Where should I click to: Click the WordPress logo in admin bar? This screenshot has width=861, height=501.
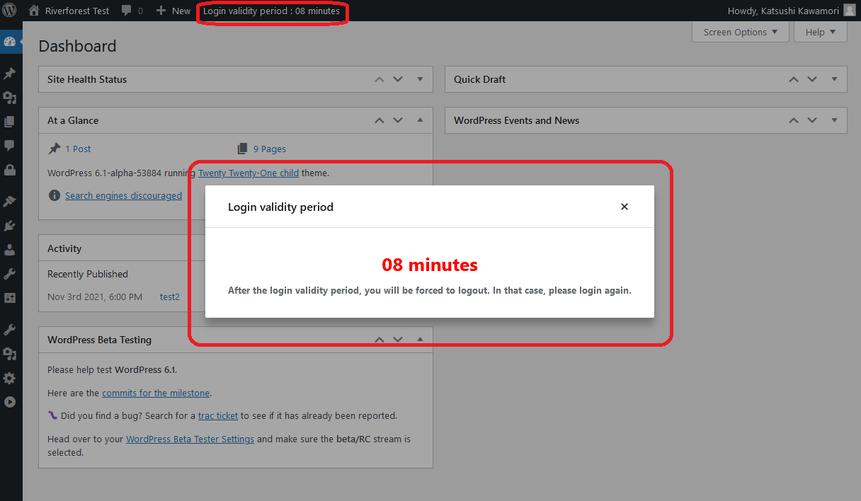click(x=11, y=10)
